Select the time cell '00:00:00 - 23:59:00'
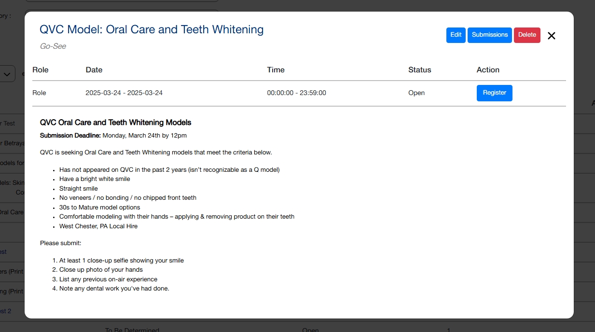 click(297, 93)
